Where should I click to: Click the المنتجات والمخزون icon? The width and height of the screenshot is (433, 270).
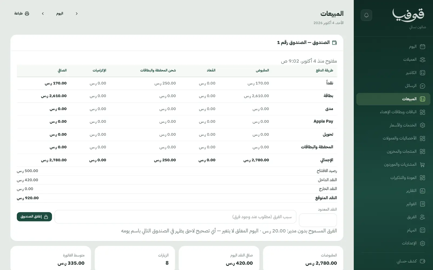click(422, 151)
